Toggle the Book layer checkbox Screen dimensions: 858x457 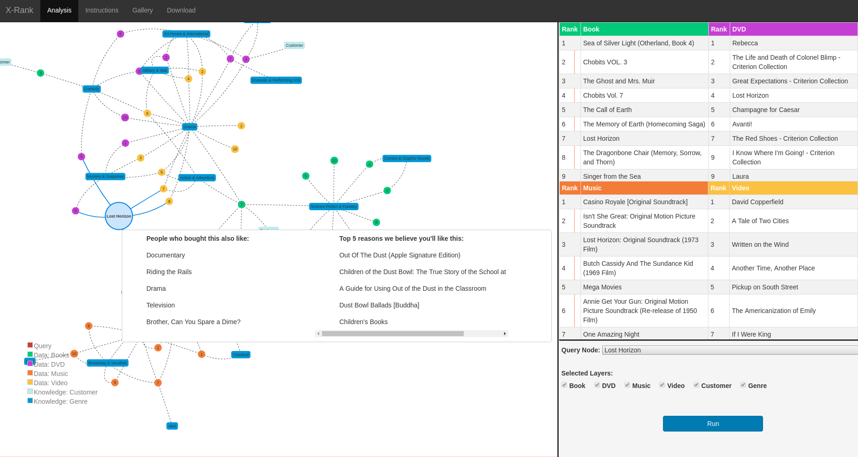click(564, 385)
